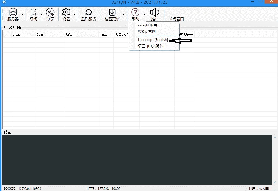Collapse the 帮助 dropdown arrow
278x191 pixels.
144,14
